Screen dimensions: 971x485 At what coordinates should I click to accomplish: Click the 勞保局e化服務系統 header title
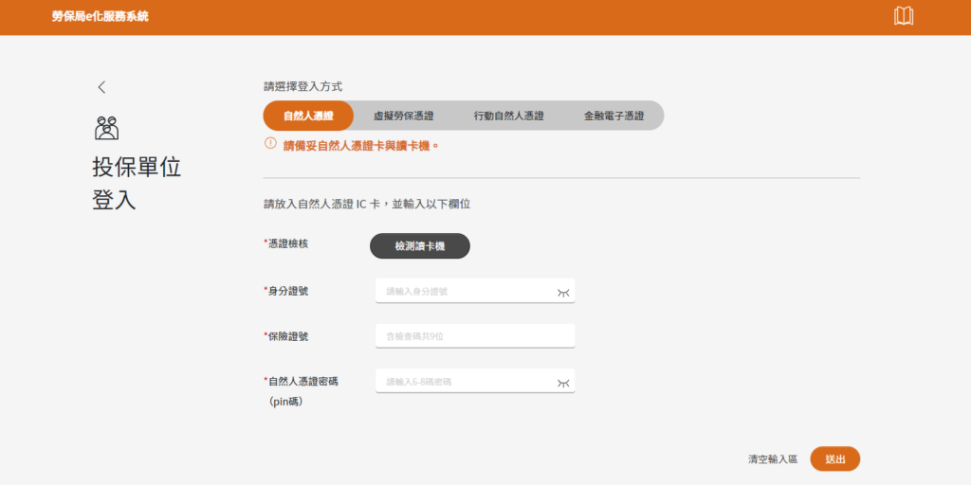tap(101, 17)
